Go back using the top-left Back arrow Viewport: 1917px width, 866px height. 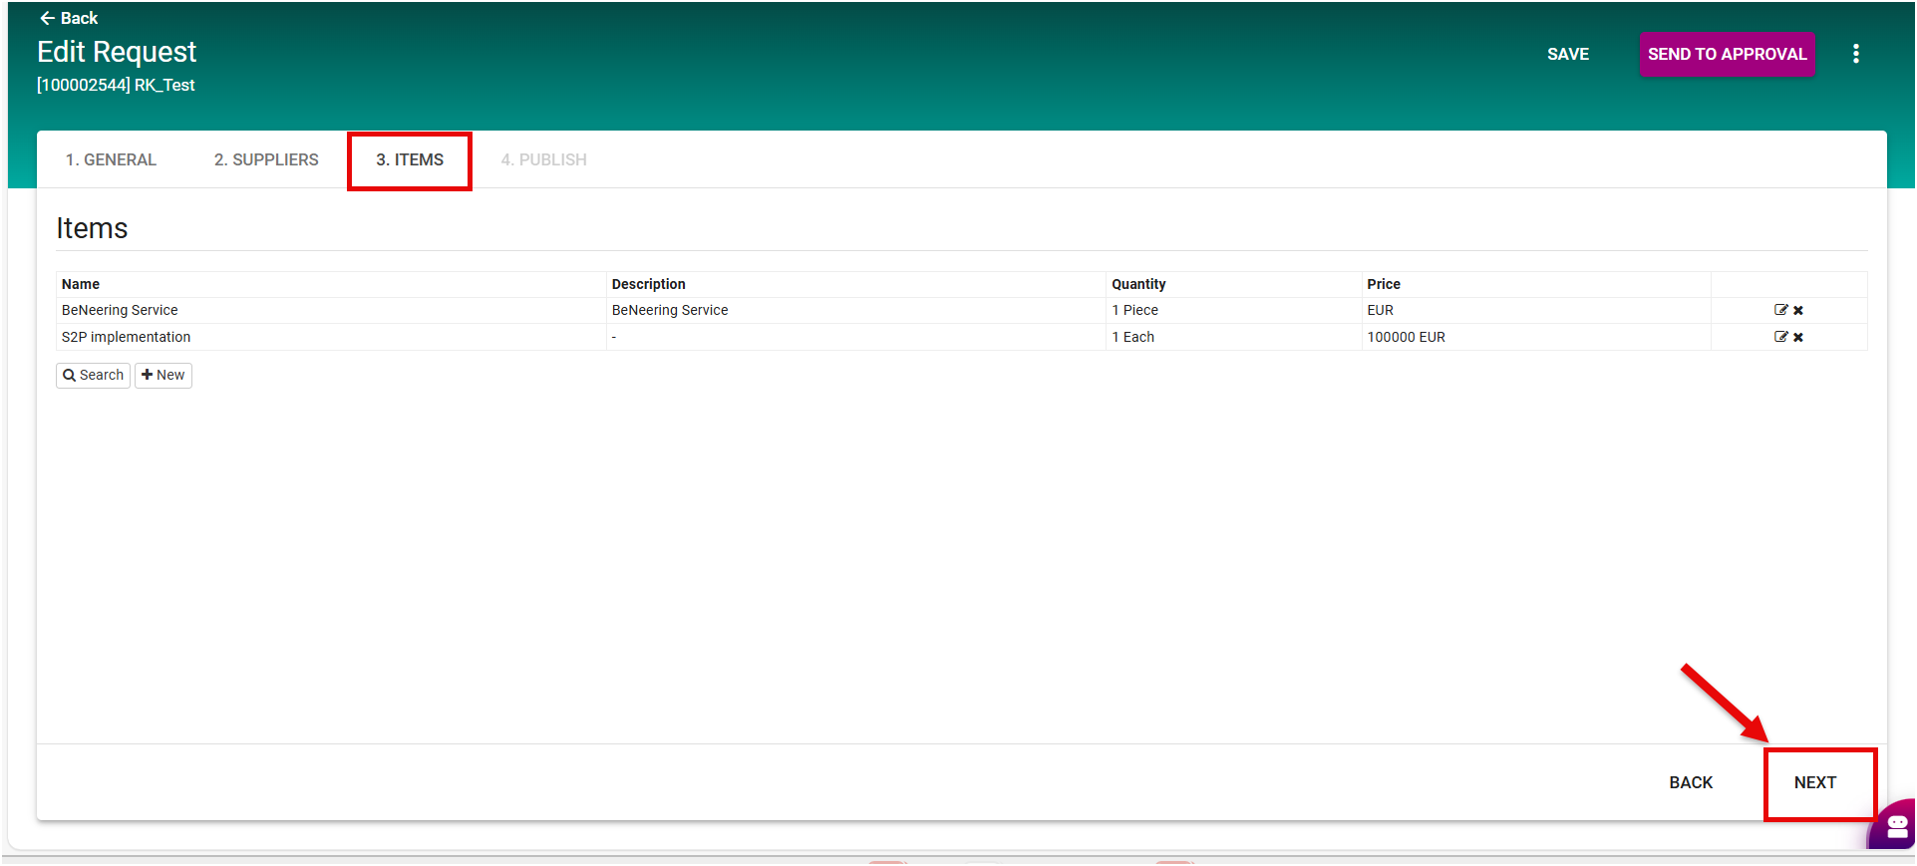(68, 18)
